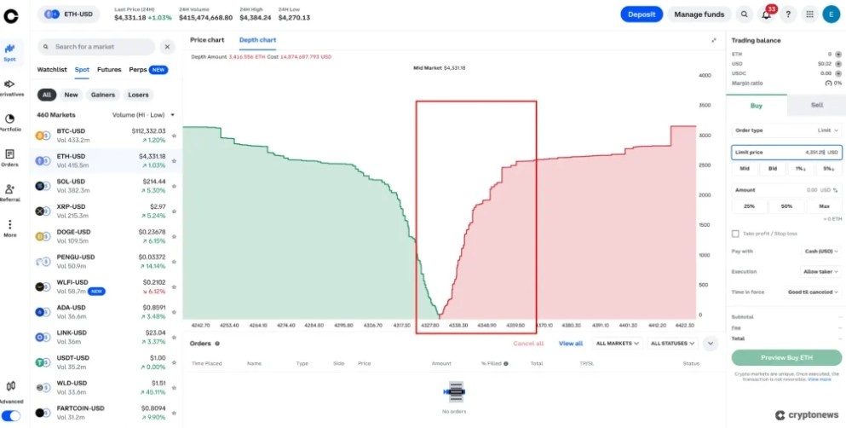The width and height of the screenshot is (846, 428).
Task: Collapse the Orders panel chevron
Action: [711, 344]
